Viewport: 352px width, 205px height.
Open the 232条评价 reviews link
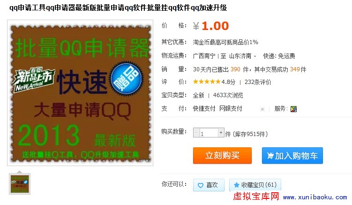[258, 82]
